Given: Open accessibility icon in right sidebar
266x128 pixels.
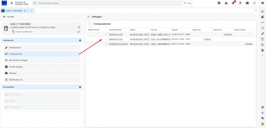Looking at the screenshot, I should pyautogui.click(x=263, y=113).
